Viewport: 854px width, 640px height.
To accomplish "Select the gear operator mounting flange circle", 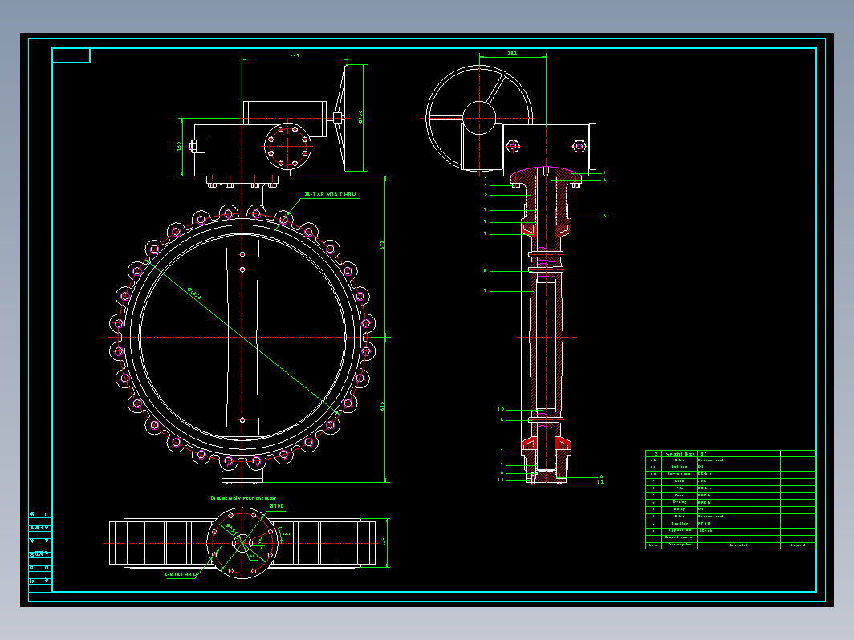I will 242,543.
